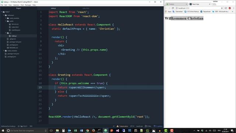This screenshot has width=236, height=133.
Task: Open Task View from the taskbar
Action: (51, 130)
